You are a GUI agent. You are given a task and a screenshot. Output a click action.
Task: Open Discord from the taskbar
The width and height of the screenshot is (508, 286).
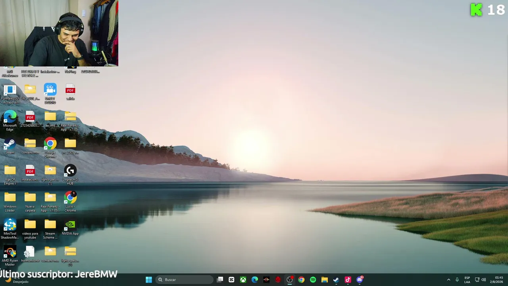360,280
